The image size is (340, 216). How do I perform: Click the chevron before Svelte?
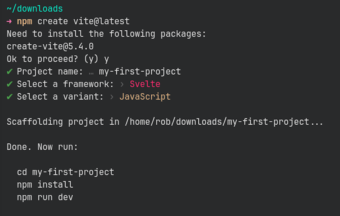(x=122, y=84)
